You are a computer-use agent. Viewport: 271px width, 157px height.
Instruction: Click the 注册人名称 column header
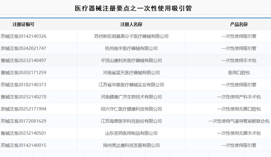131,24
